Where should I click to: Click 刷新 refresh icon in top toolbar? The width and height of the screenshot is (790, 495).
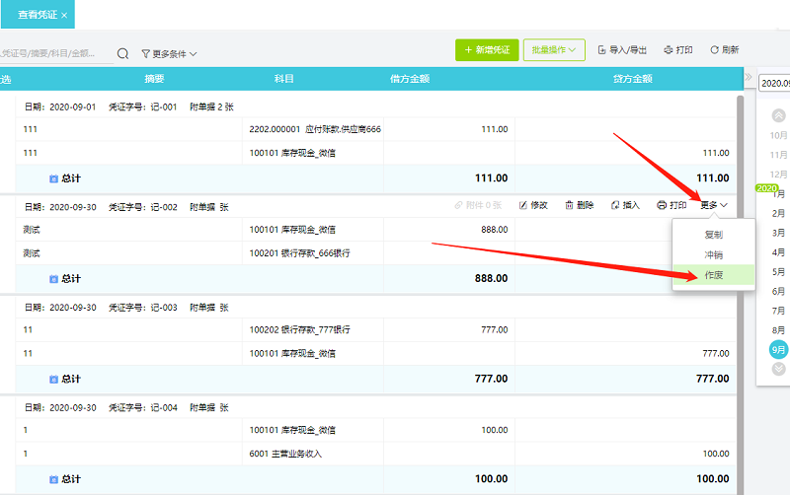coord(713,49)
